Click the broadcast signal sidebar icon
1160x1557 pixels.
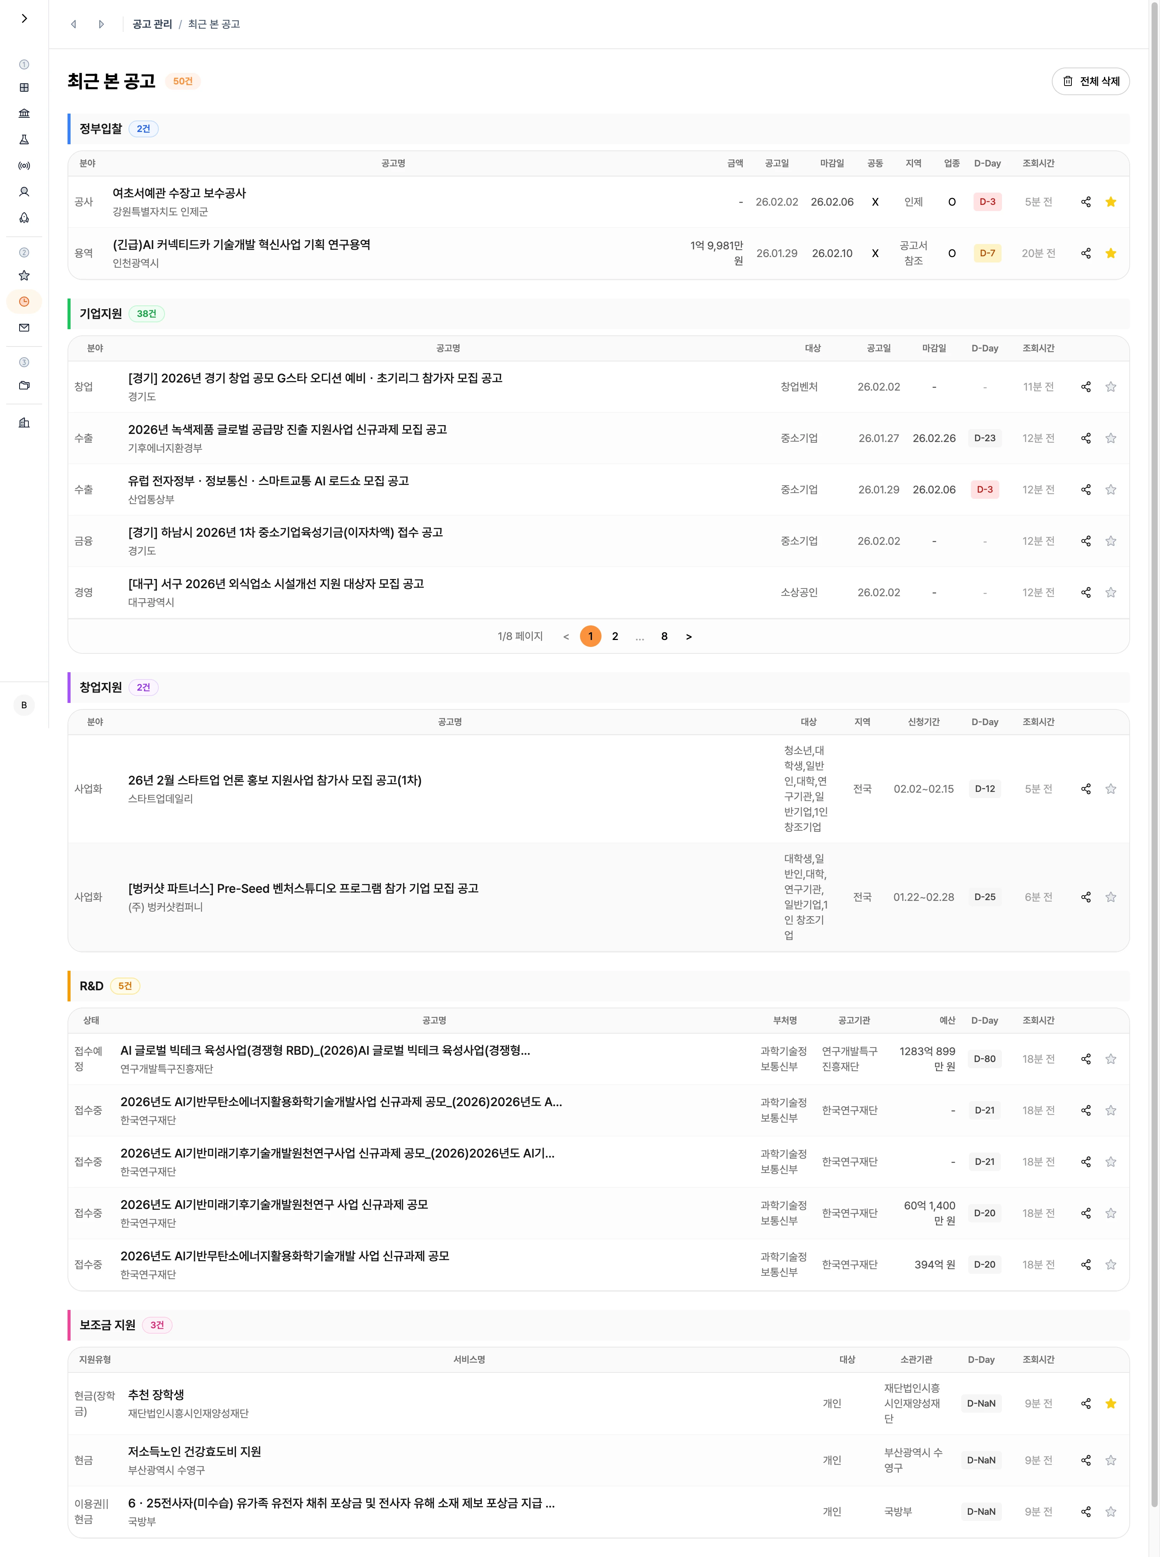point(24,166)
